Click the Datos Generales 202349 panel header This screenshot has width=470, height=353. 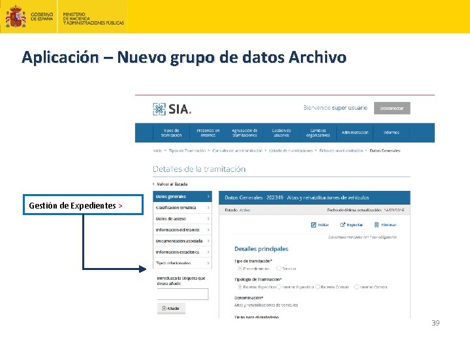(x=315, y=197)
